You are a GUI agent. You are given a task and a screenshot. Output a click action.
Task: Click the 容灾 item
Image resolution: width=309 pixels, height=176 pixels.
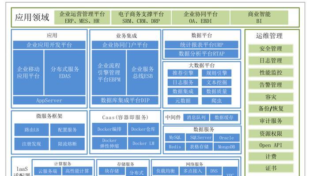pyautogui.click(x=271, y=97)
